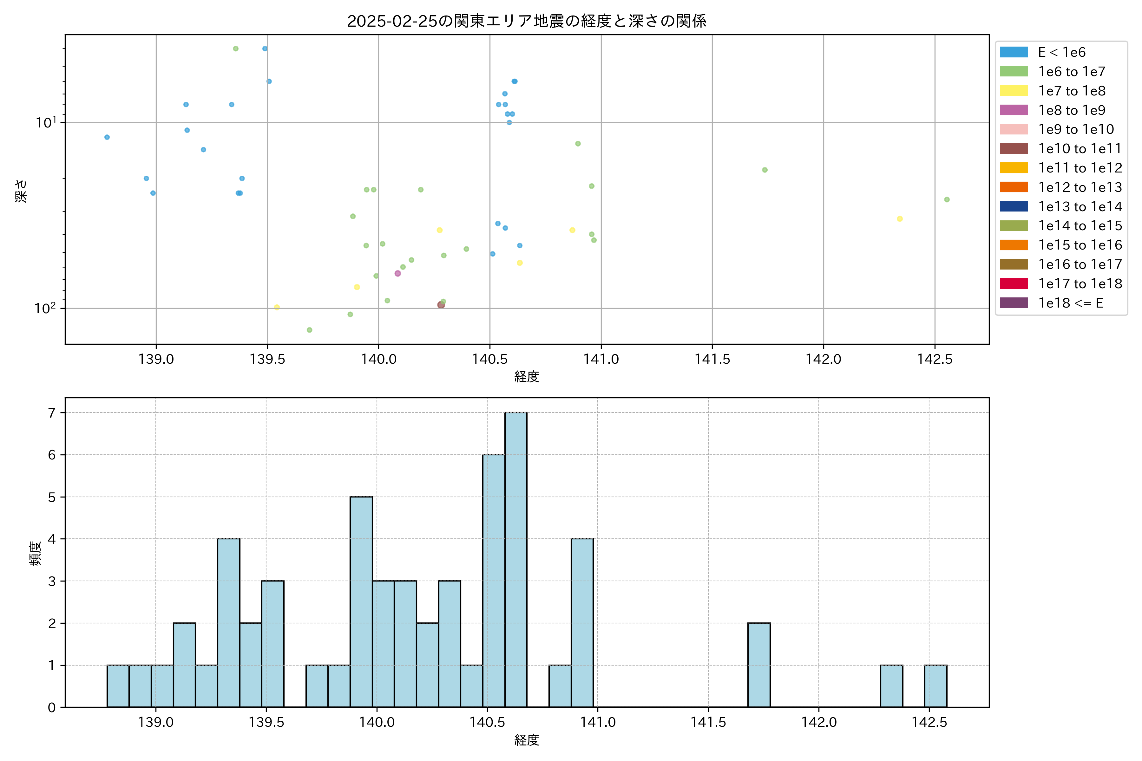Image resolution: width=1142 pixels, height=761 pixels.
Task: Click the red 1e17 to 1e18 swatch
Action: point(1014,283)
